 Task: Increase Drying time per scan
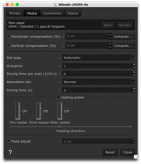coord(134,72)
